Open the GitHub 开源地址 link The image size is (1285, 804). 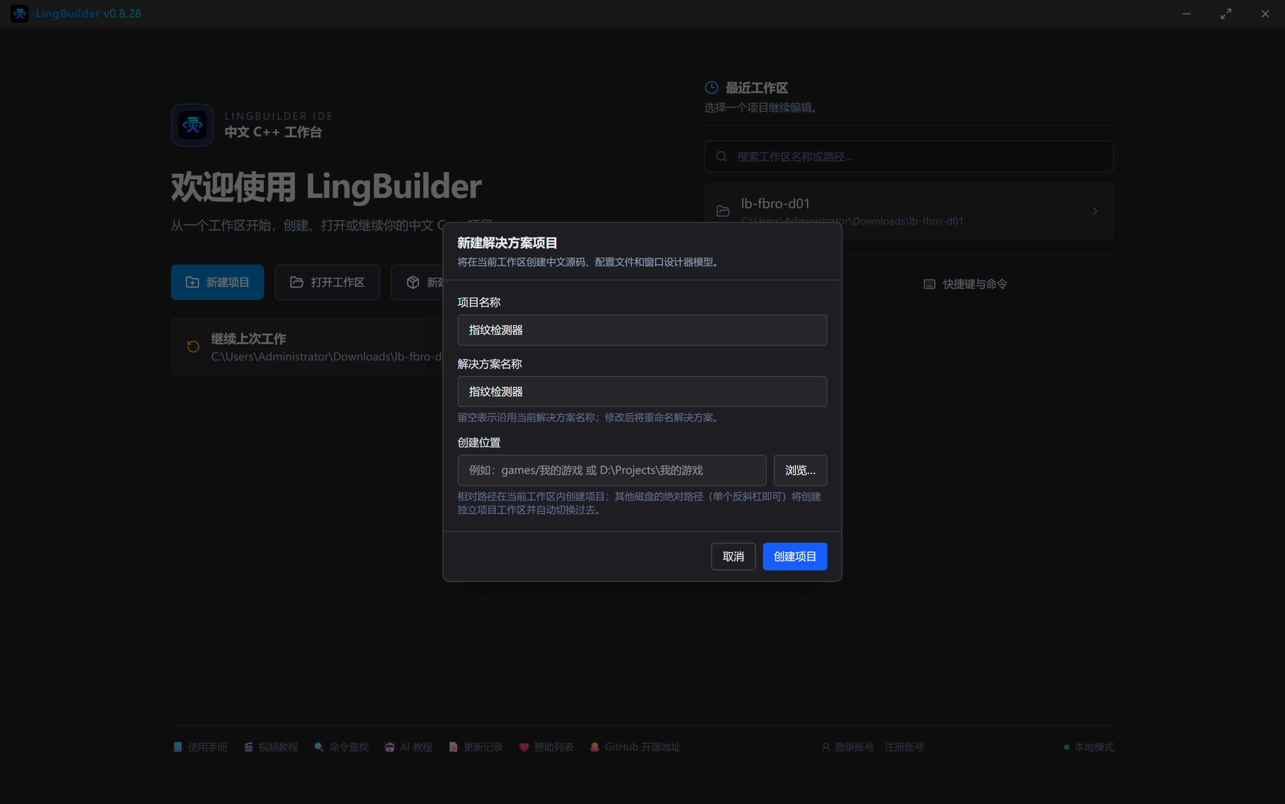[x=635, y=747]
